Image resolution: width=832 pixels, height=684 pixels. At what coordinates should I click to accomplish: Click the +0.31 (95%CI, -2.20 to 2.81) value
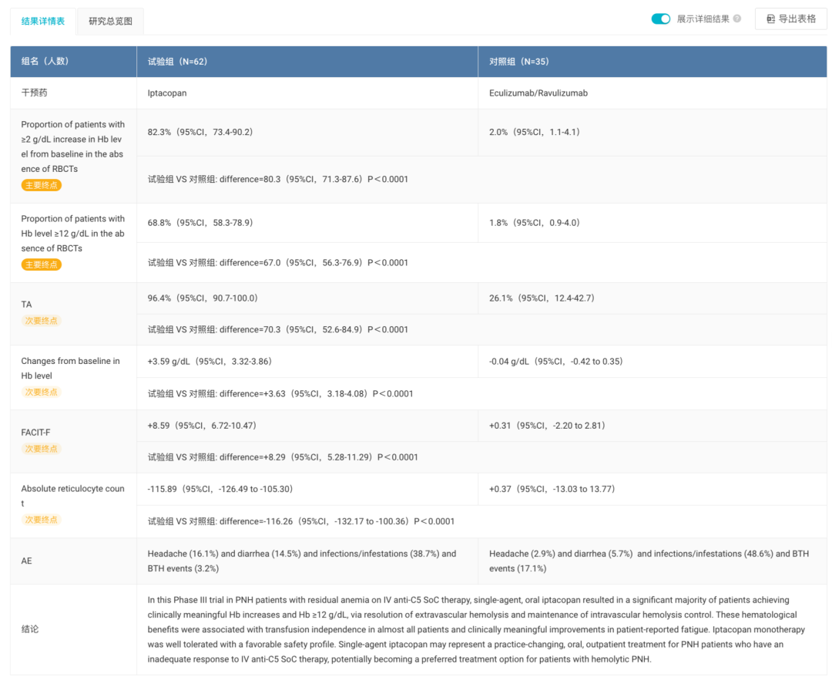547,426
